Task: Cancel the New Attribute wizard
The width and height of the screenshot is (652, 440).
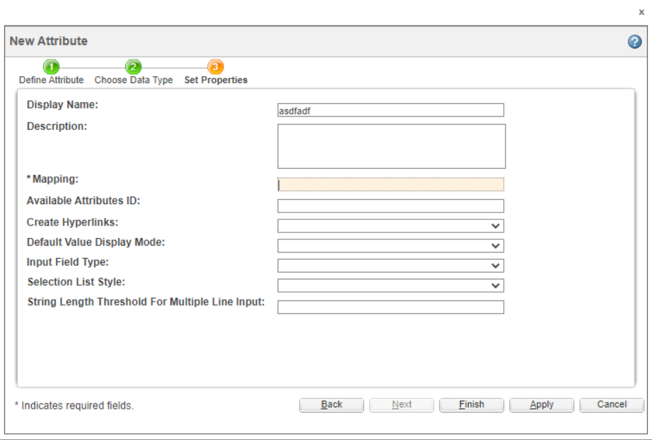Action: 612,405
